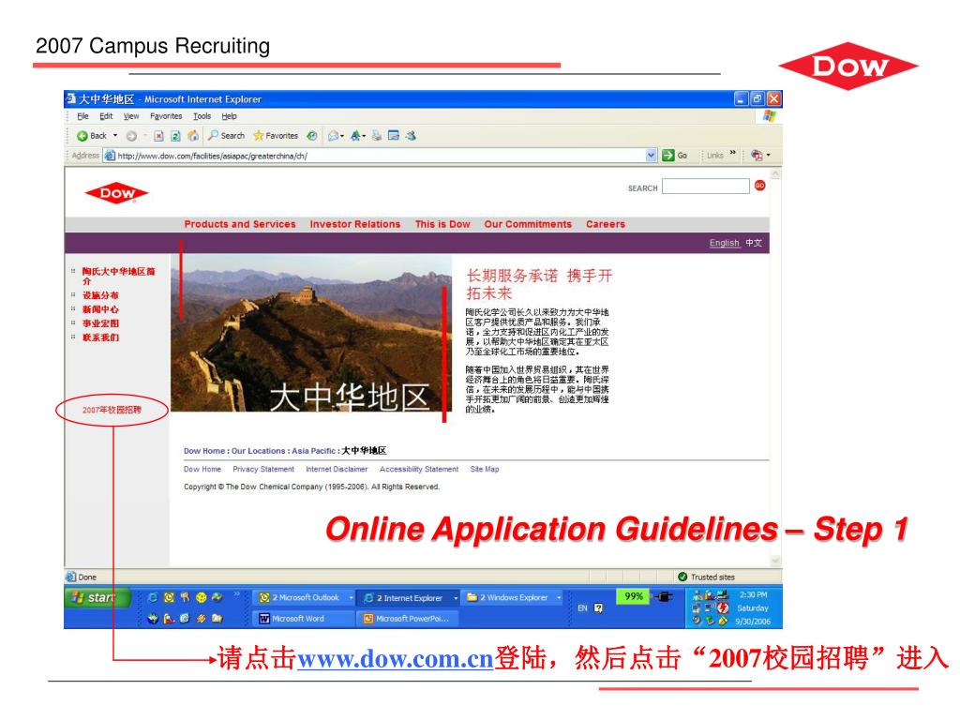Click the webpage SEARCH input field
Viewport: 960px width, 720px height.
tap(705, 187)
